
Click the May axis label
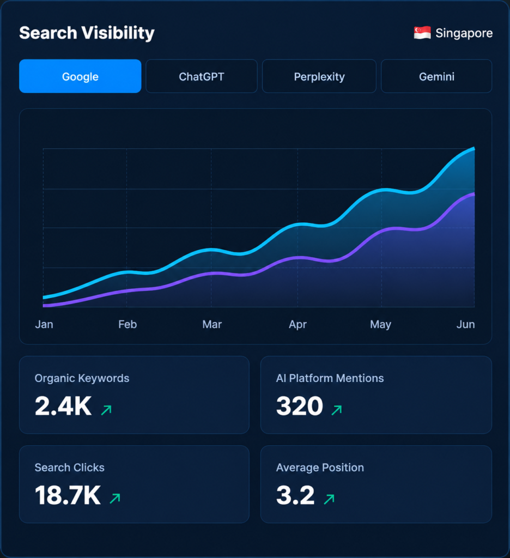[380, 325]
